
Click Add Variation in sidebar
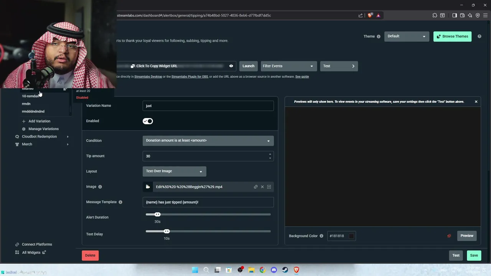tap(39, 121)
